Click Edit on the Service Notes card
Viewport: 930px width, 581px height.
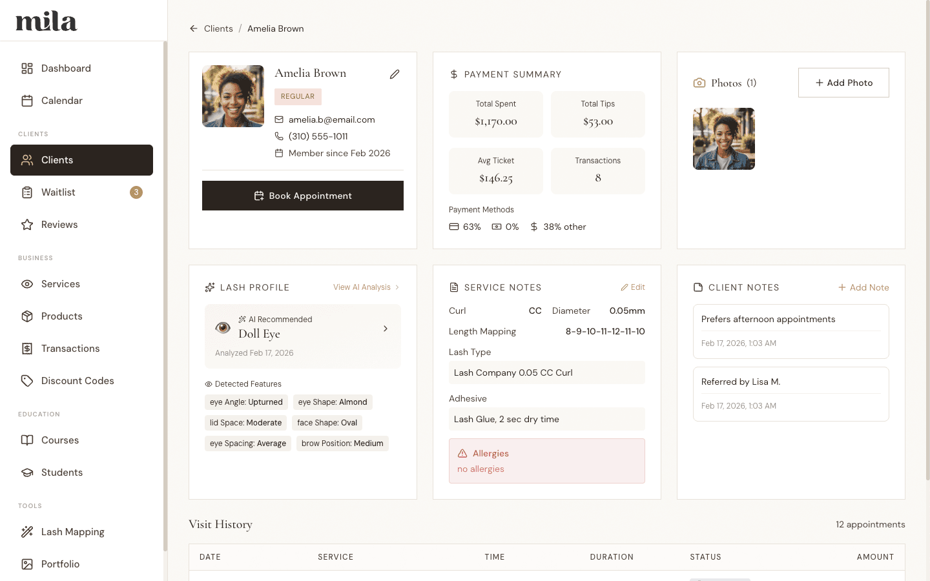pos(633,287)
